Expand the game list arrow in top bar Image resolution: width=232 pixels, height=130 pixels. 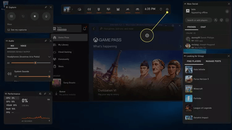(x=73, y=9)
